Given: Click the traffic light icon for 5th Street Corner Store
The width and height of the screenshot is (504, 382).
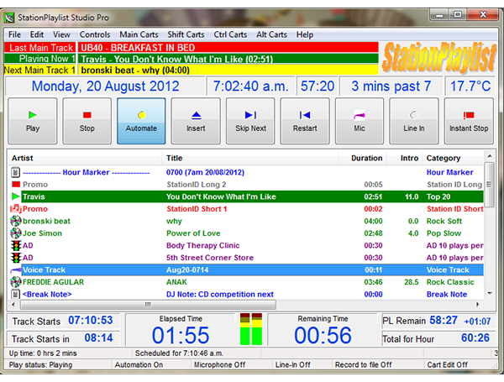Looking at the screenshot, I should [16, 258].
